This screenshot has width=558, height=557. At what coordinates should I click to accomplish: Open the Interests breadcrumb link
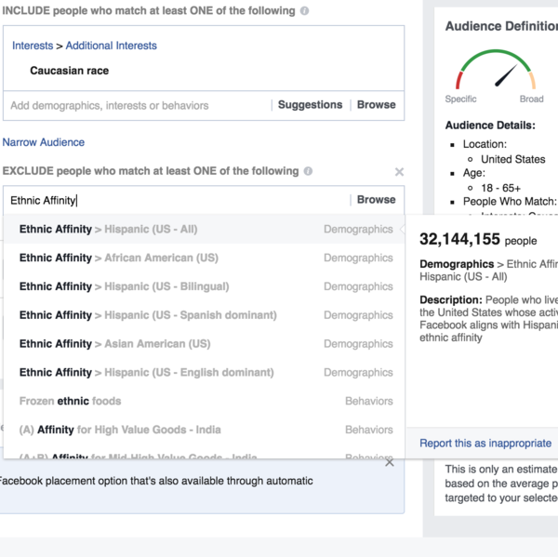(33, 46)
